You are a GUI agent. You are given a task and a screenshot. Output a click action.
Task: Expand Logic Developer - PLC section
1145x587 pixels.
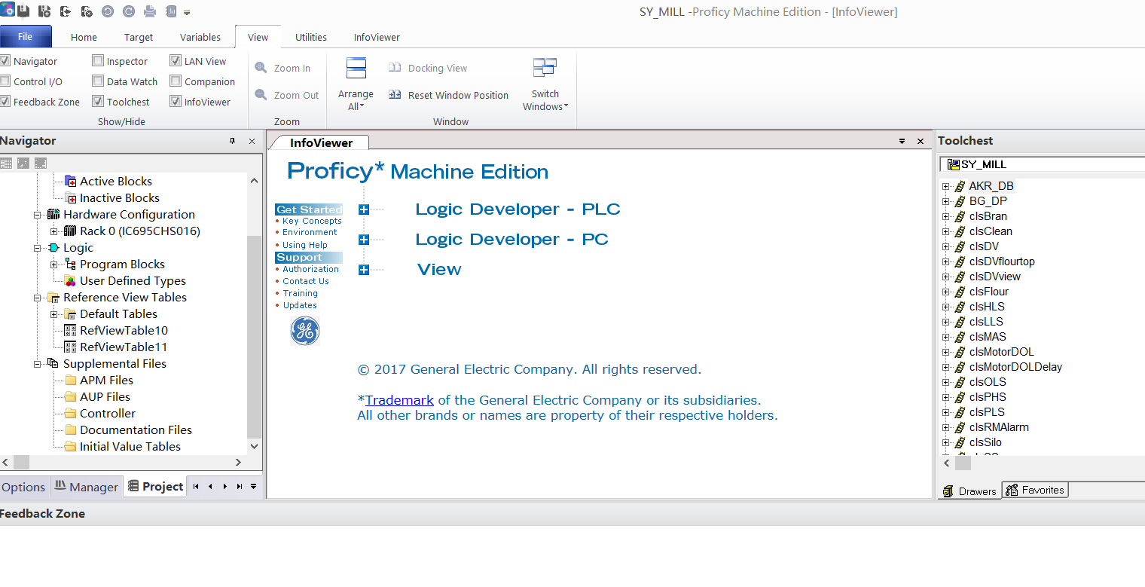364,209
